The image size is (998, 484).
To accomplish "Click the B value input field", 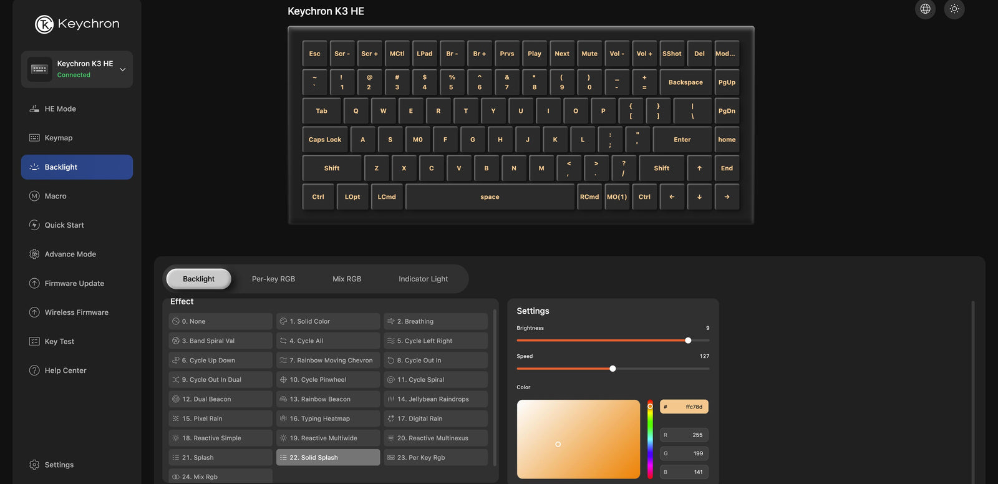I will pyautogui.click(x=684, y=472).
